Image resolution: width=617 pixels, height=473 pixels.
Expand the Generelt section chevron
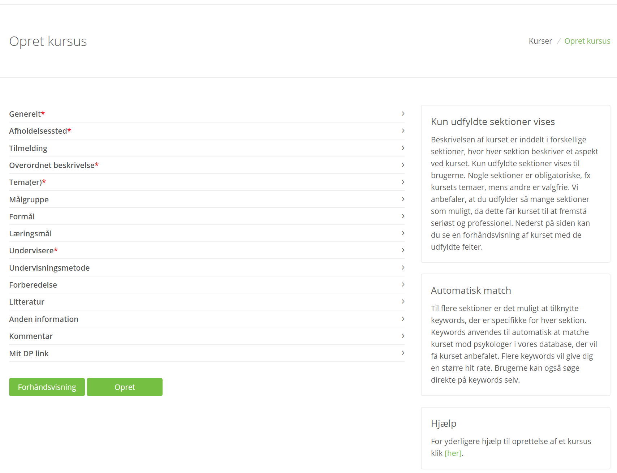point(403,114)
